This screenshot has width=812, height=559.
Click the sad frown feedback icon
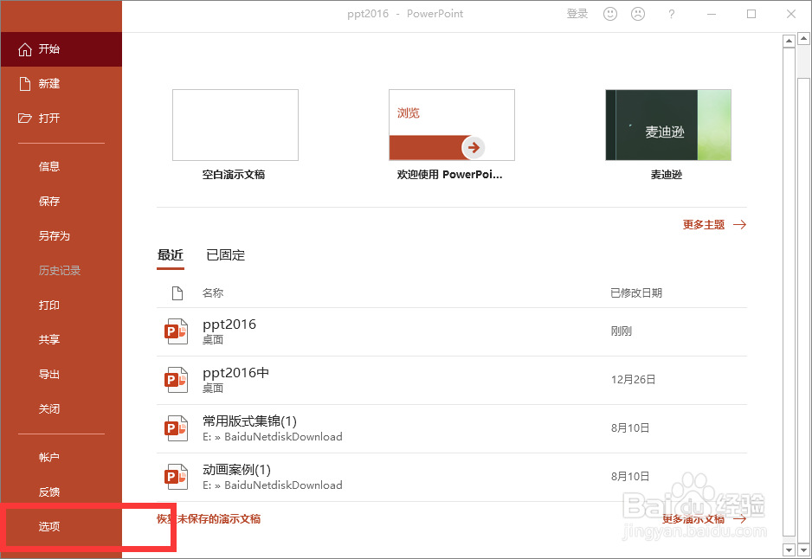coord(637,14)
